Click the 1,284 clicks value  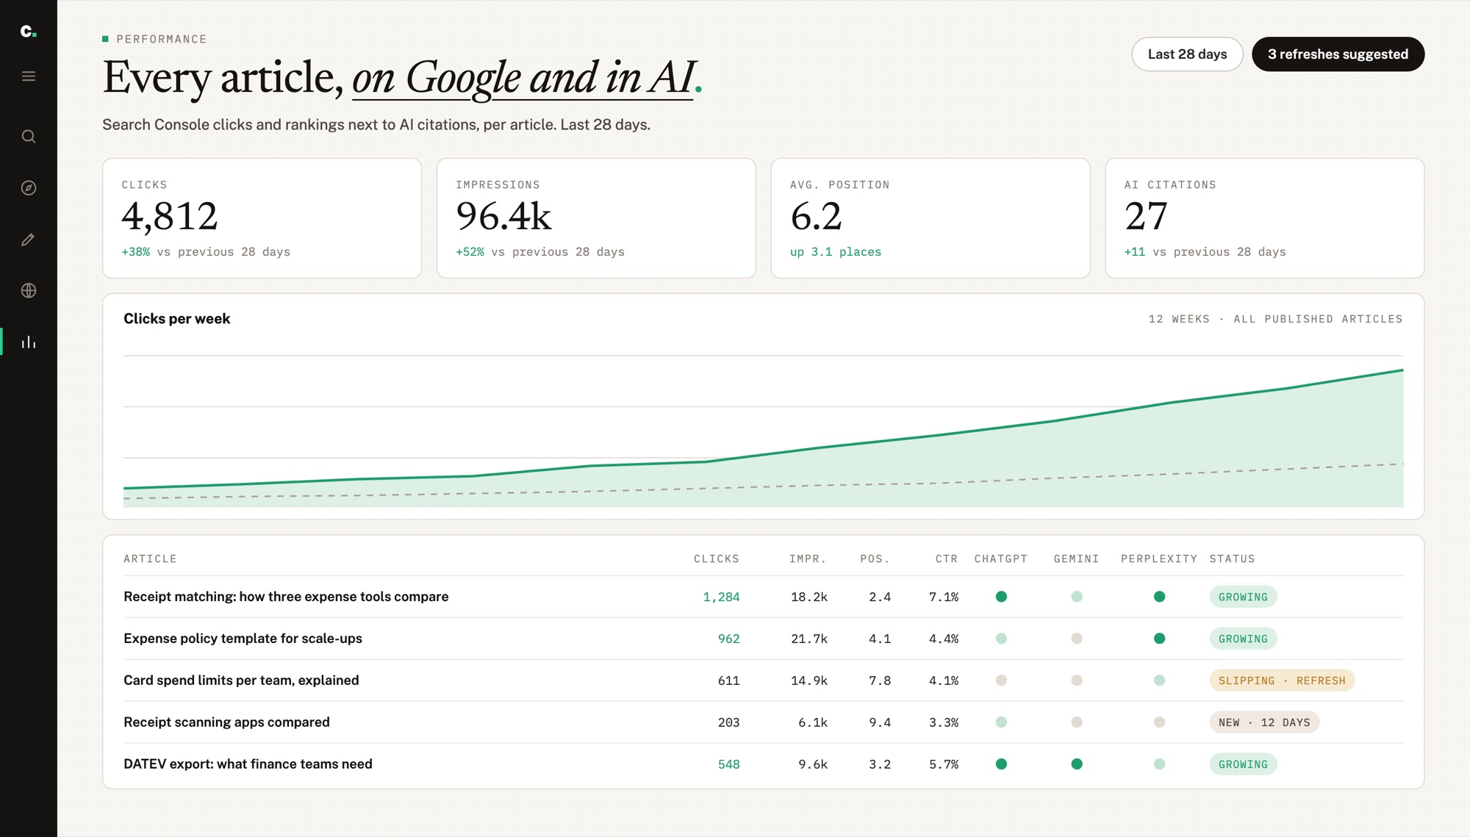[721, 597]
